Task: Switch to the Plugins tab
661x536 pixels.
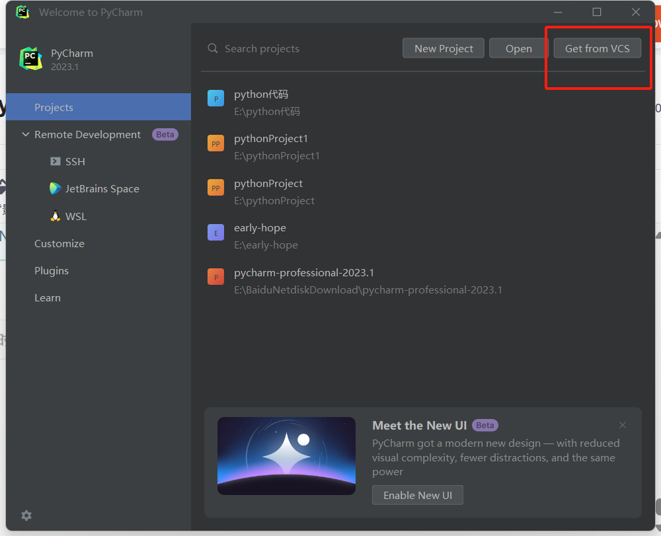Action: (52, 270)
